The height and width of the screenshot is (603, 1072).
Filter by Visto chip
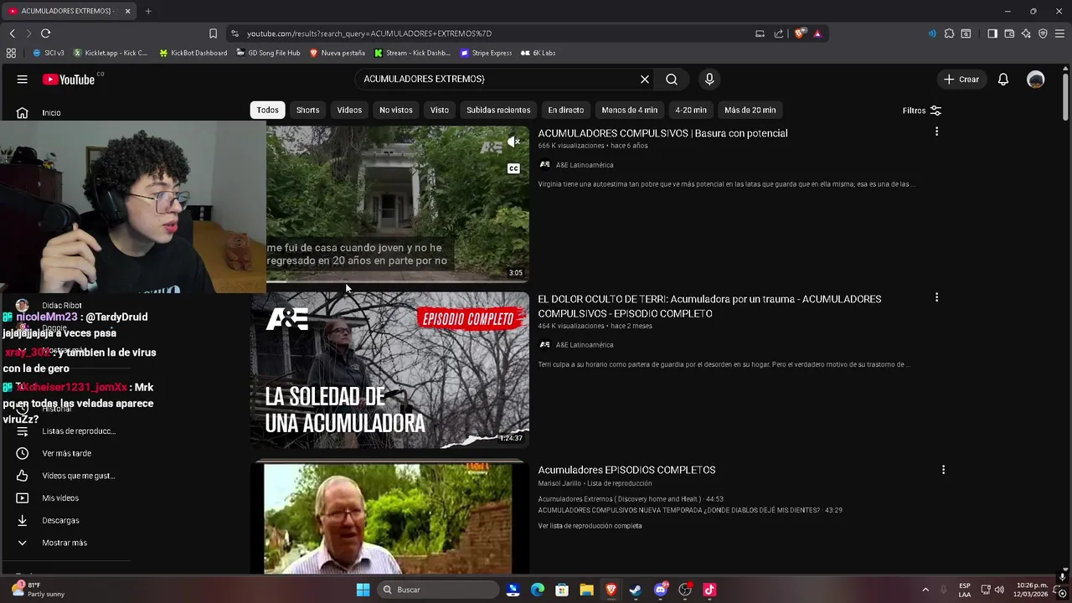[440, 110]
